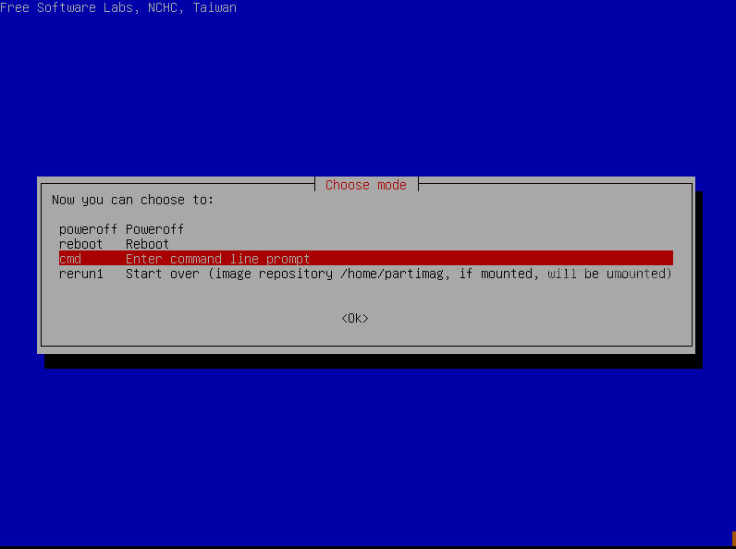Click the capitalized Reboot description text
This screenshot has width=736, height=549.
point(147,244)
